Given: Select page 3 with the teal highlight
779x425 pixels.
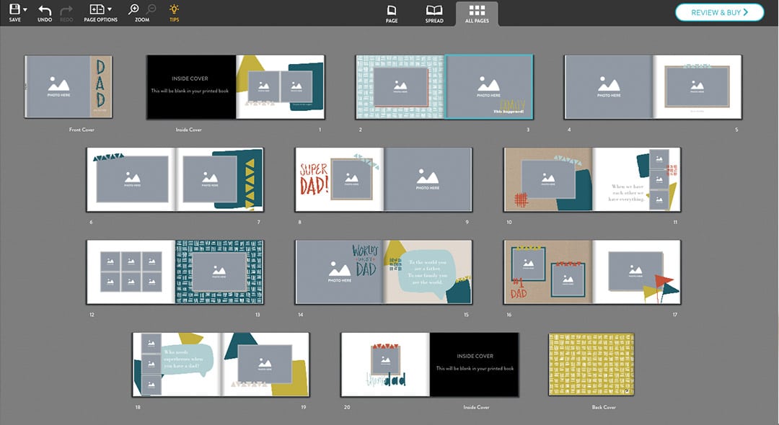Looking at the screenshot, I should 488,86.
